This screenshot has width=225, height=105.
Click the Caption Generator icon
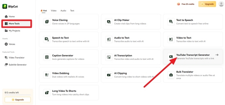tap(47, 57)
